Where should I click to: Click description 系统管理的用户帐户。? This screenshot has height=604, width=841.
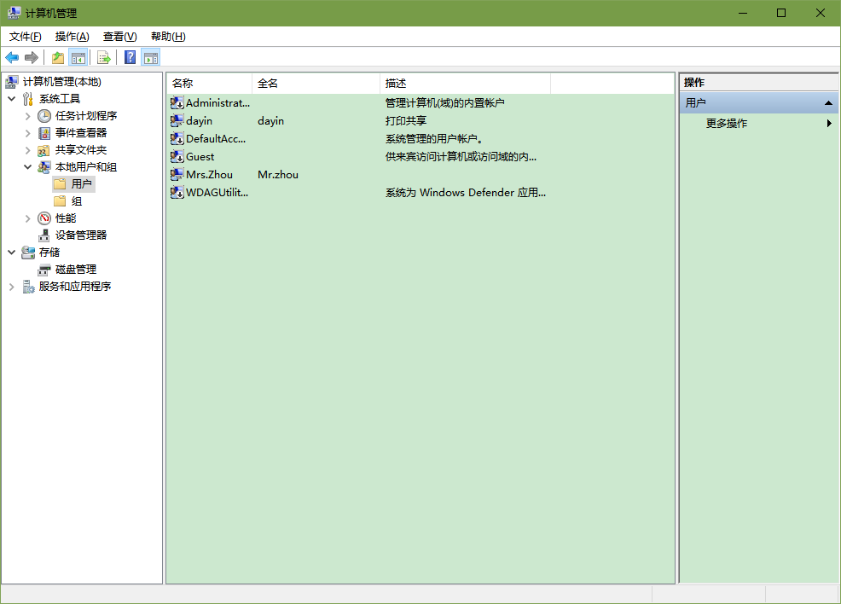pos(434,138)
